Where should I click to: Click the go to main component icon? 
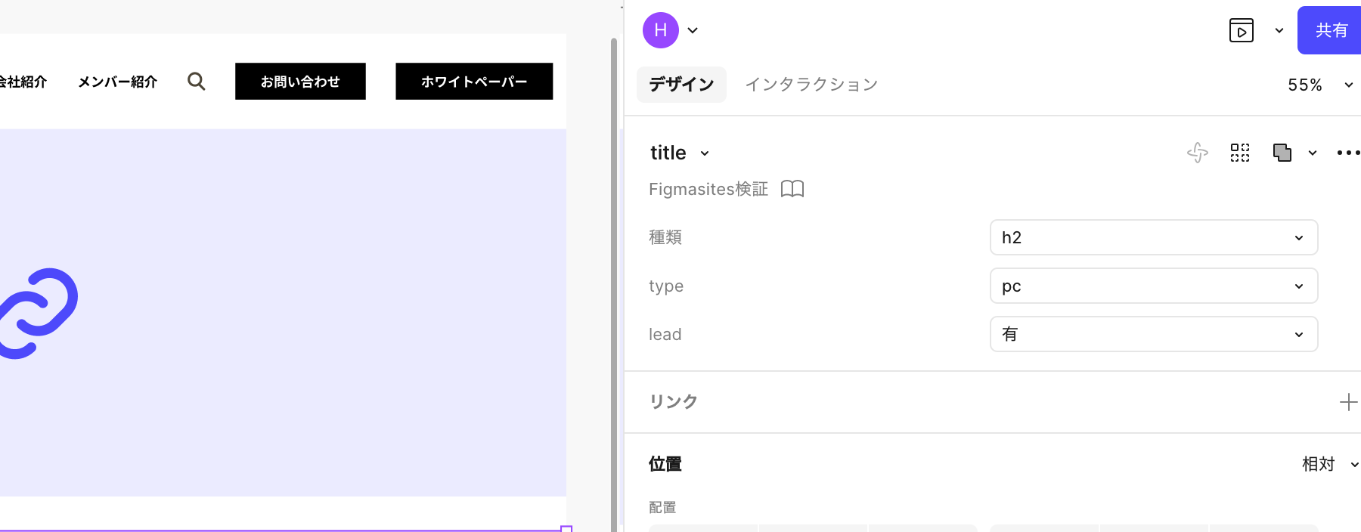click(1198, 153)
